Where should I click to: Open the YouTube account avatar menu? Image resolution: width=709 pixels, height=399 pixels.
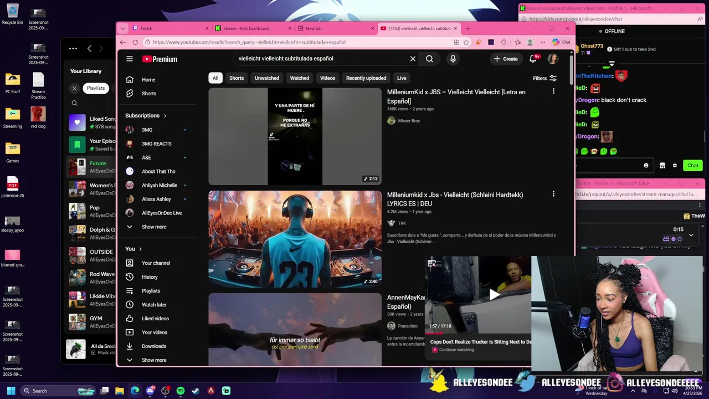(553, 59)
